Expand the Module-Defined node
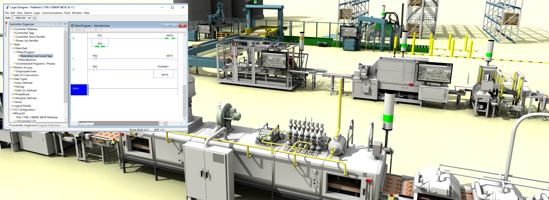This screenshot has height=200, width=549. 13,98
